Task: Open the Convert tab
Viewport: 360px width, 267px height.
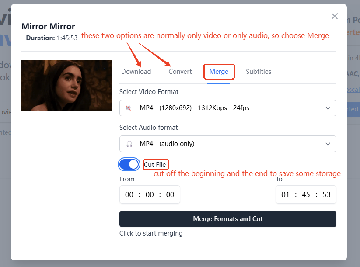Action: click(x=180, y=72)
